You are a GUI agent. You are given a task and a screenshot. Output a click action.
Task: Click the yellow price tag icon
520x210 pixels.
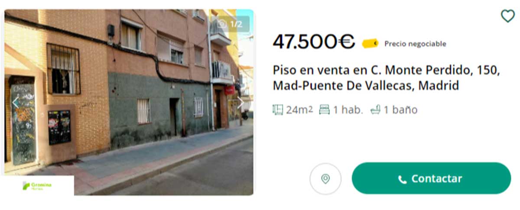[370, 43]
